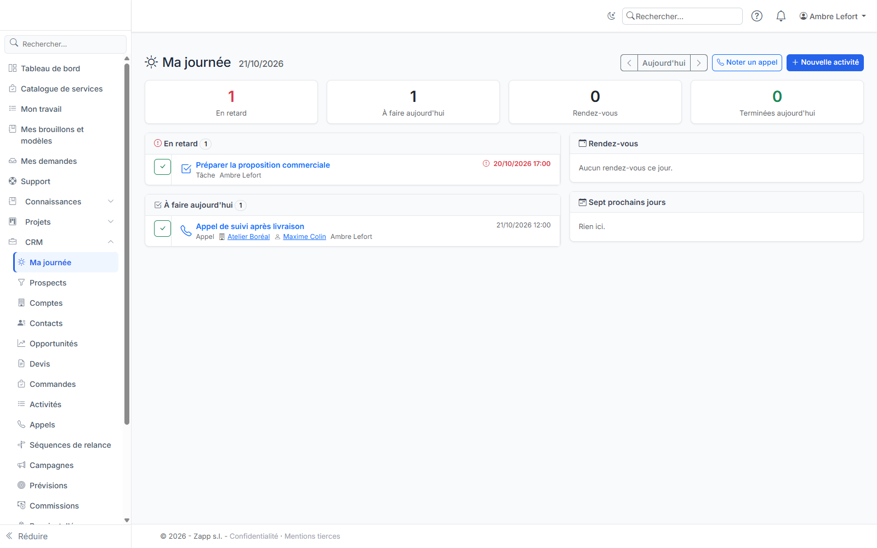Collapse sidebar with Réduire button
This screenshot has width=877, height=548.
[27, 536]
